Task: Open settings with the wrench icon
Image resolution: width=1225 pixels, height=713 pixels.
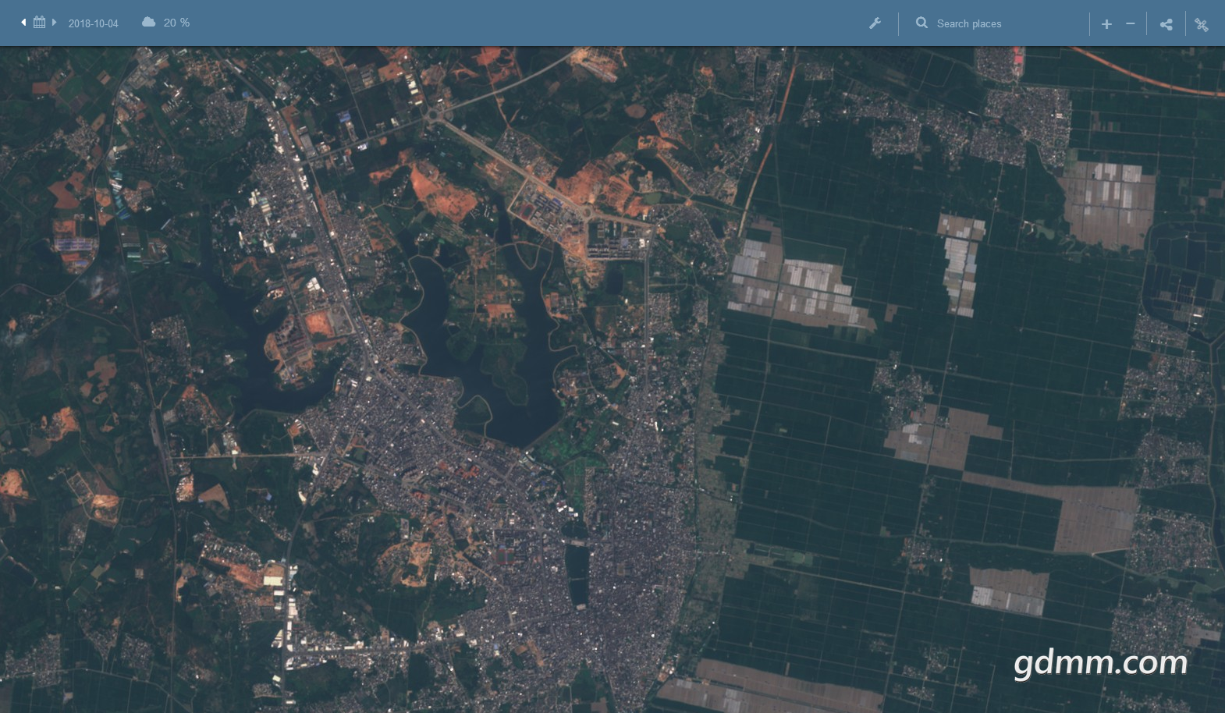Action: [875, 23]
